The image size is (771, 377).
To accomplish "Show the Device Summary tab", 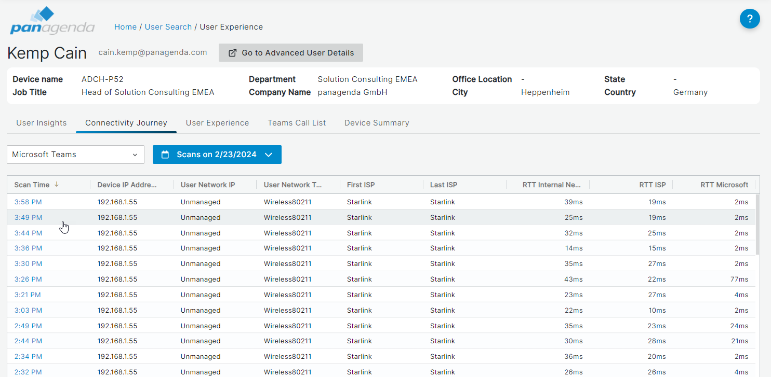I will (377, 123).
